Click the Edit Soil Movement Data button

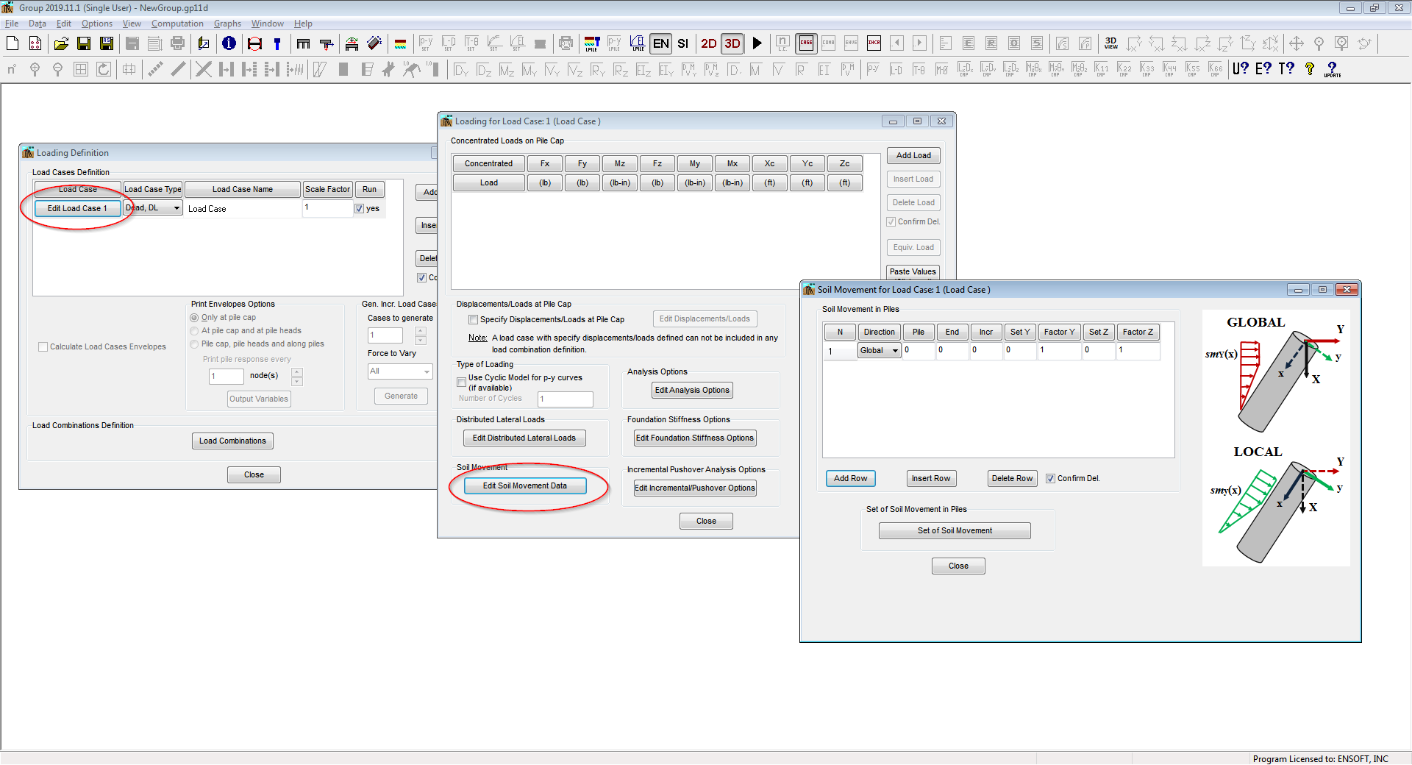[525, 485]
